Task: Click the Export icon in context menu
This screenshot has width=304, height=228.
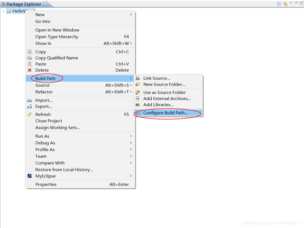Action: pyautogui.click(x=30, y=106)
